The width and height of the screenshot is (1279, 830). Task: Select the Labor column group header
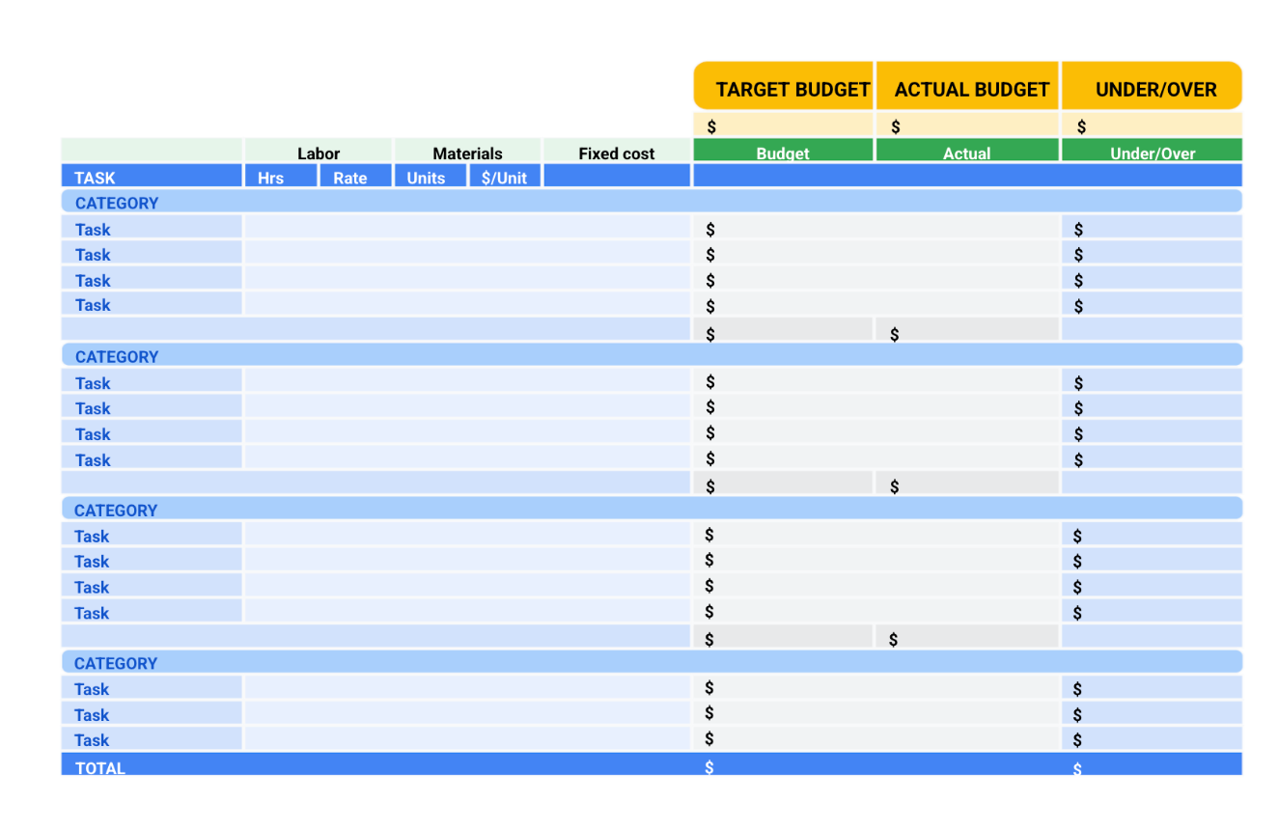click(x=319, y=152)
